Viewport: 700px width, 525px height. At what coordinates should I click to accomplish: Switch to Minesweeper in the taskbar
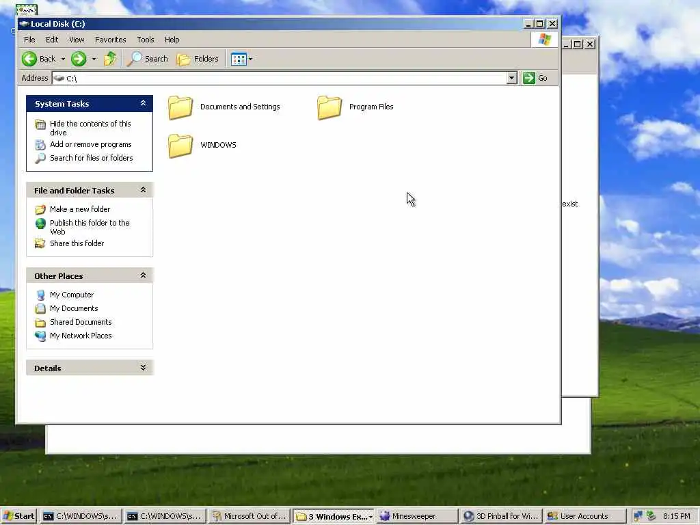point(417,517)
